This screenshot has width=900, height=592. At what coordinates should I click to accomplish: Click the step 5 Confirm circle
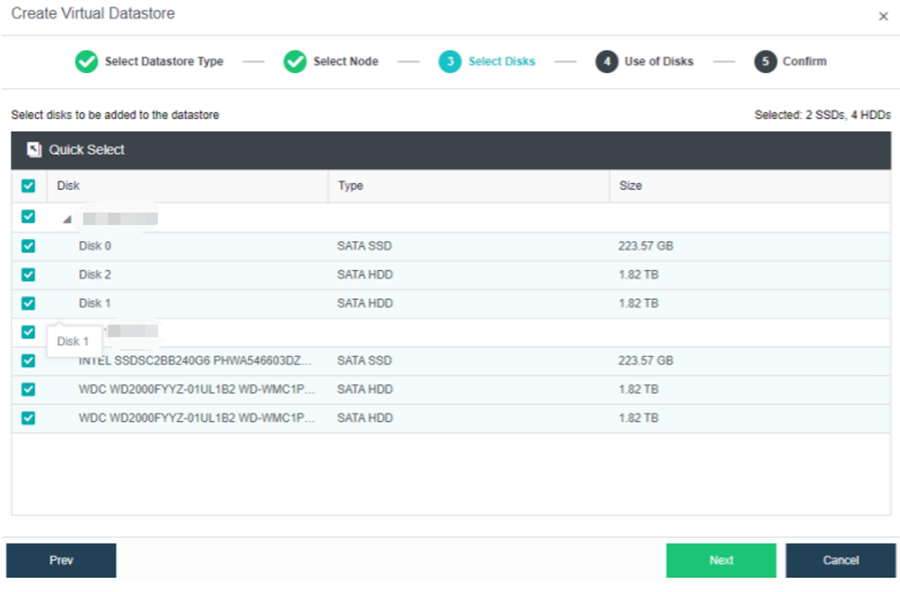tap(765, 61)
